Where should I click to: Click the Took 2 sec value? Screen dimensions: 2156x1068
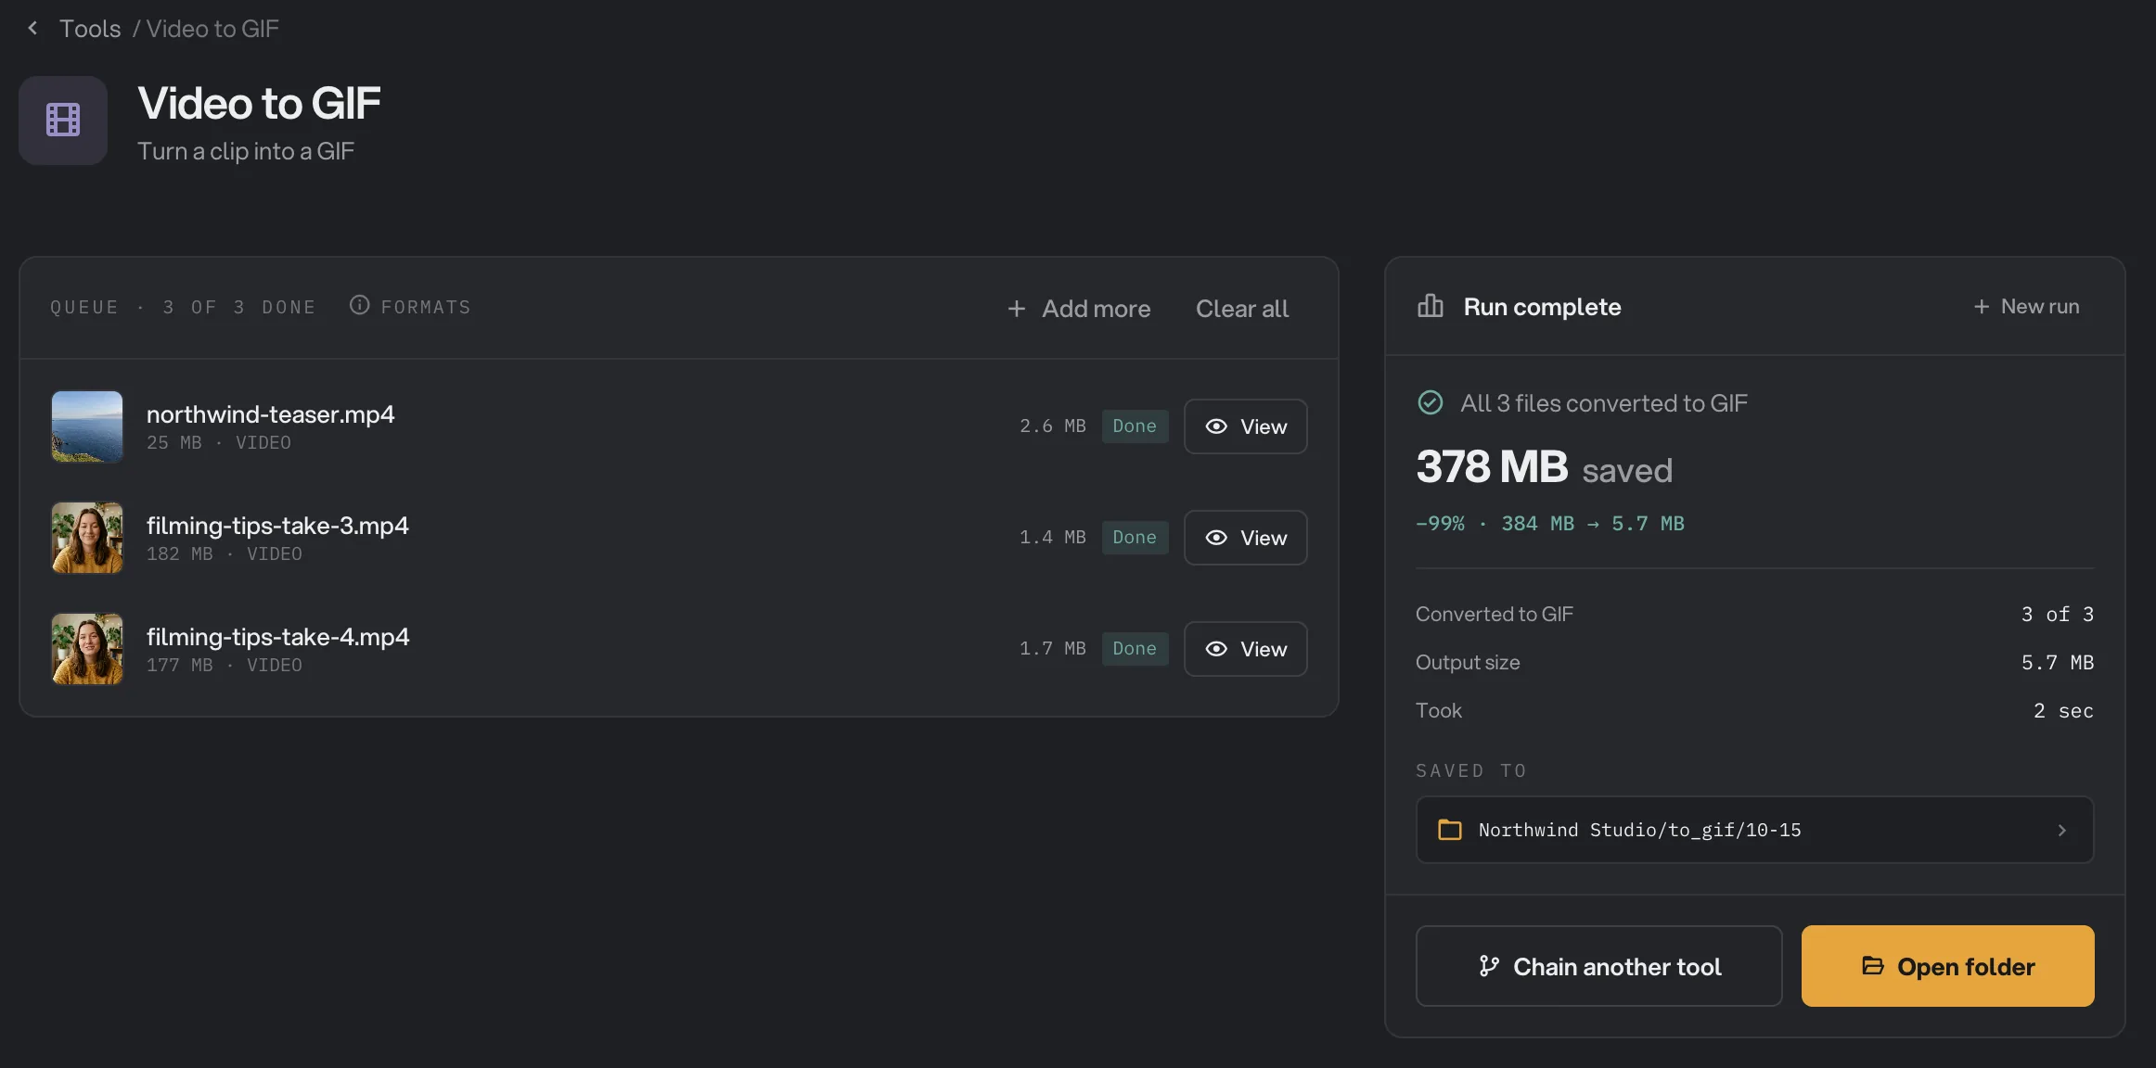tap(2063, 711)
